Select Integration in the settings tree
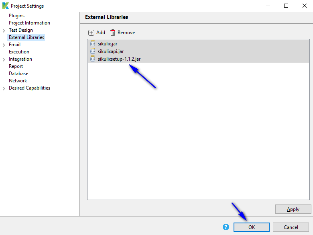313x235 pixels. point(20,59)
